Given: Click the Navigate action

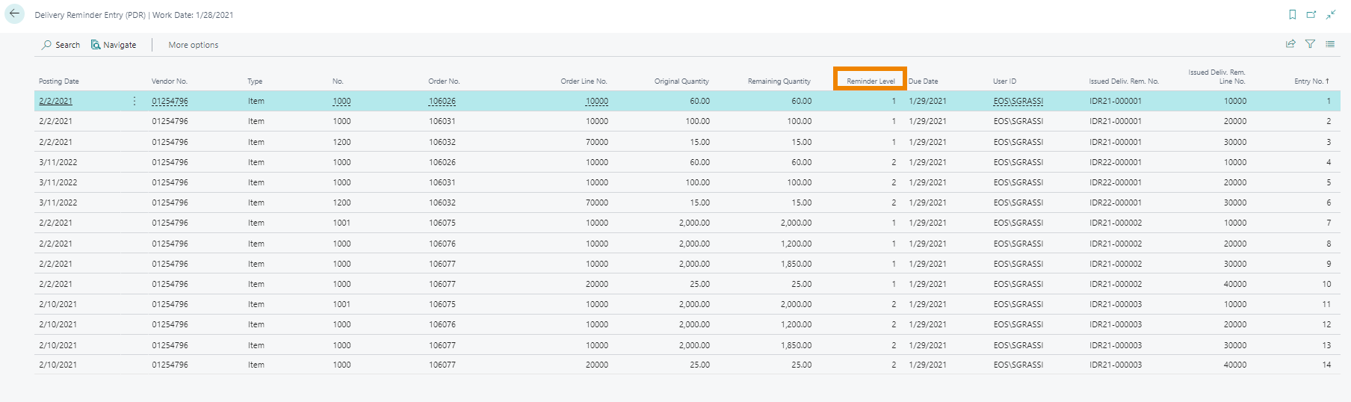Looking at the screenshot, I should [114, 45].
